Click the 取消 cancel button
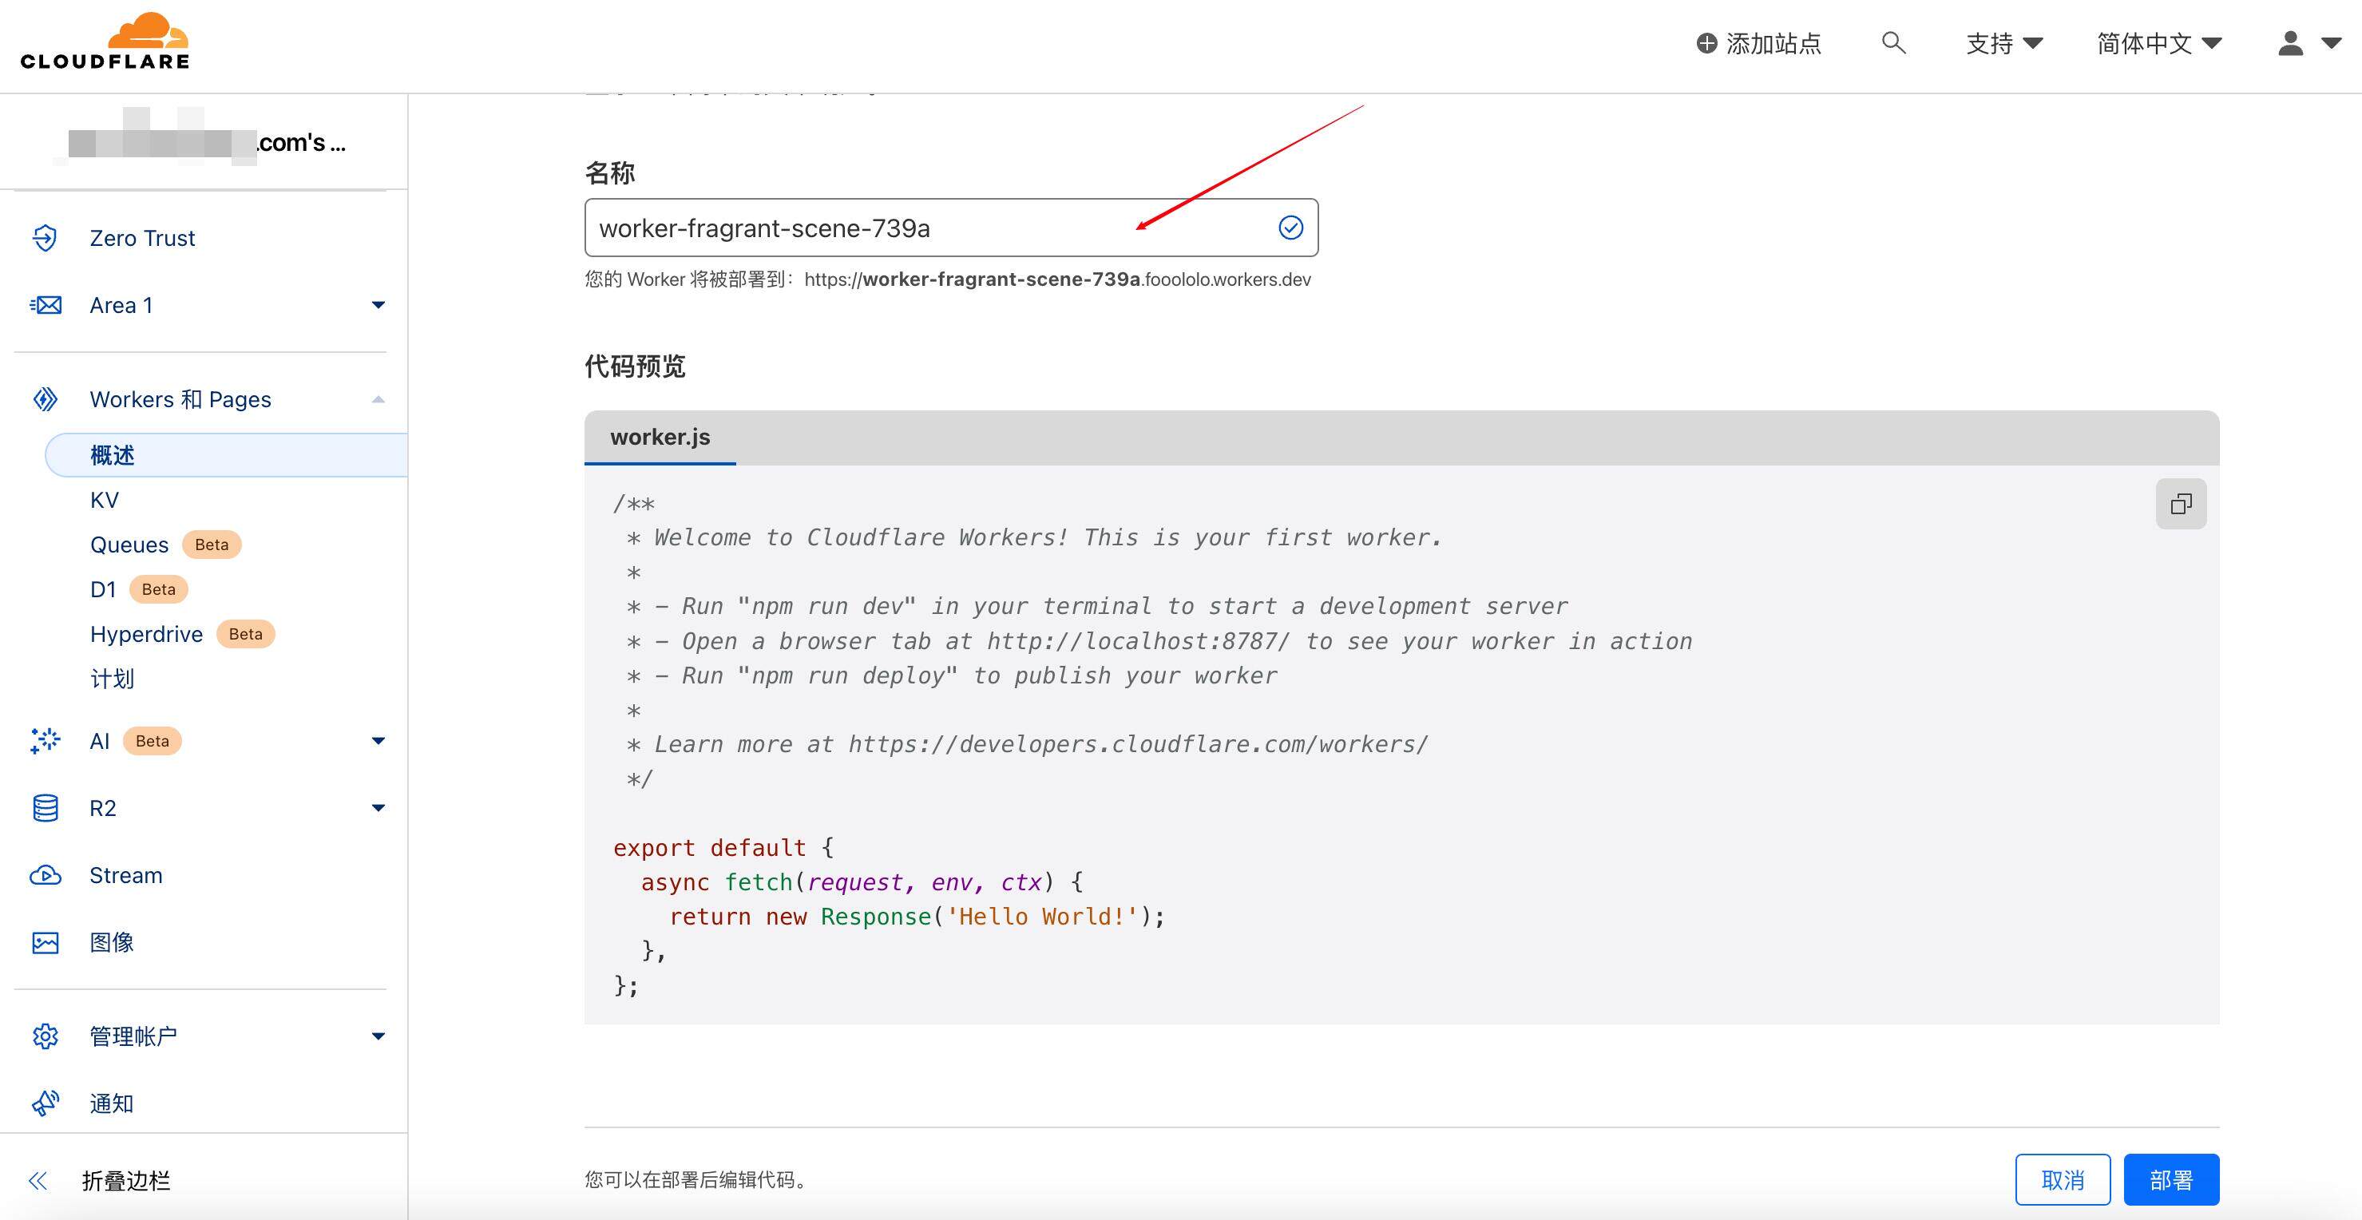The height and width of the screenshot is (1220, 2362). 2063,1179
